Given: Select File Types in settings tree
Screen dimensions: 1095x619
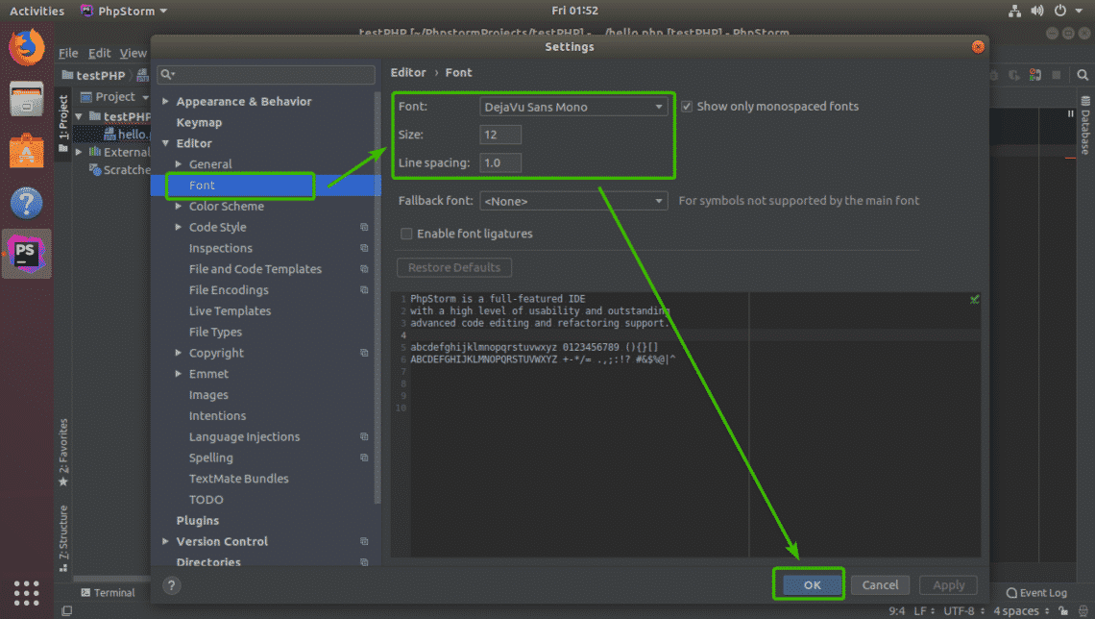Looking at the screenshot, I should point(215,332).
